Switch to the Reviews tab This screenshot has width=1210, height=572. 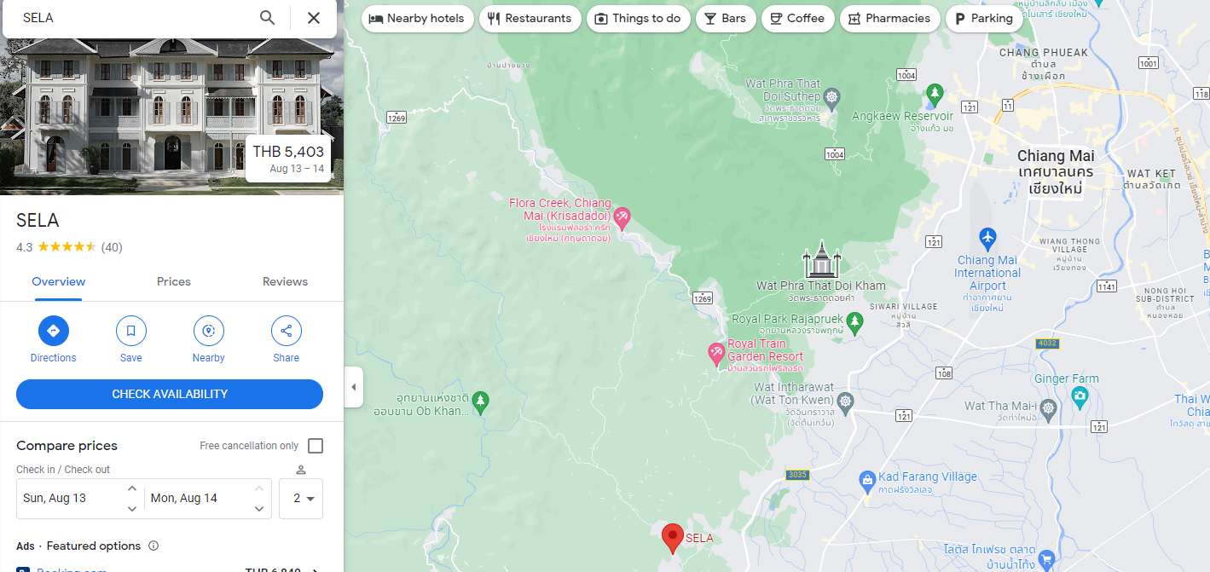point(285,282)
